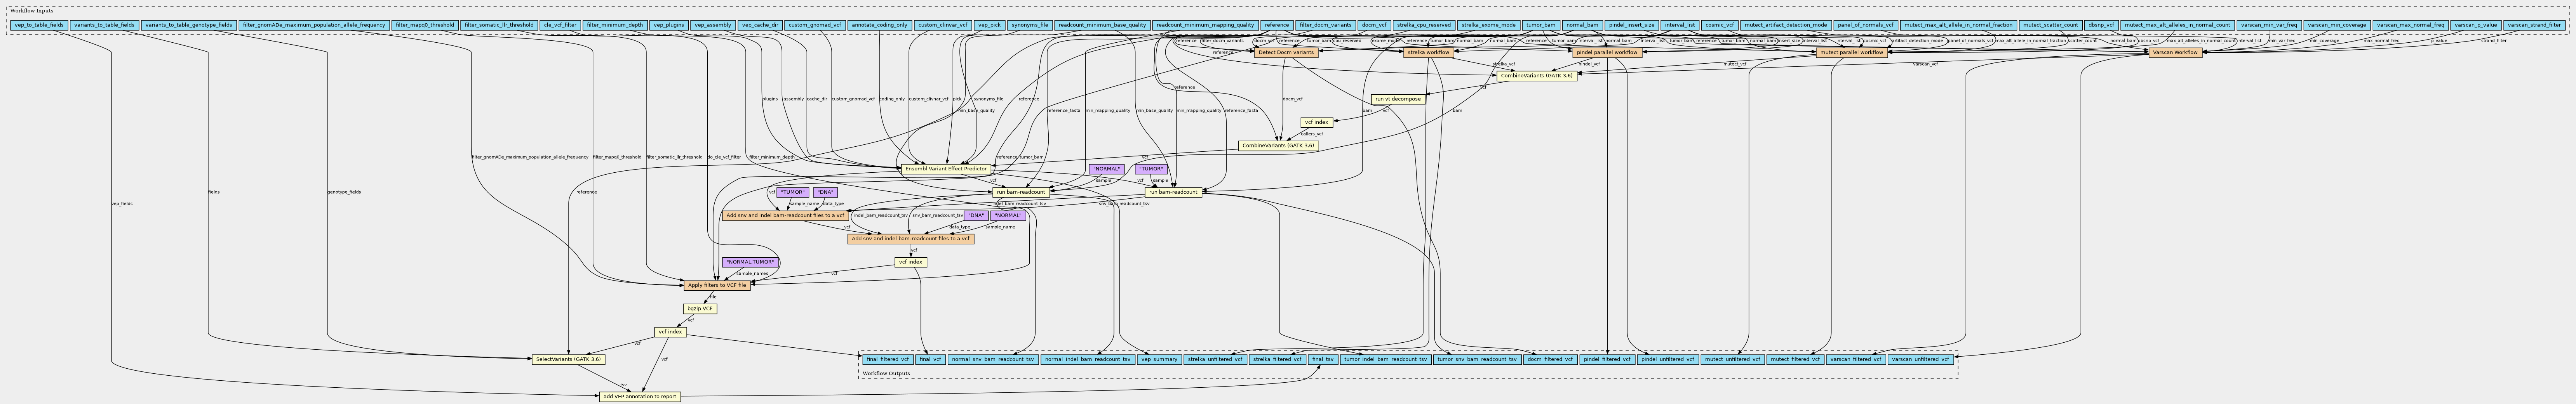
Task: Select the Detect Docm variants step
Action: click(1286, 52)
